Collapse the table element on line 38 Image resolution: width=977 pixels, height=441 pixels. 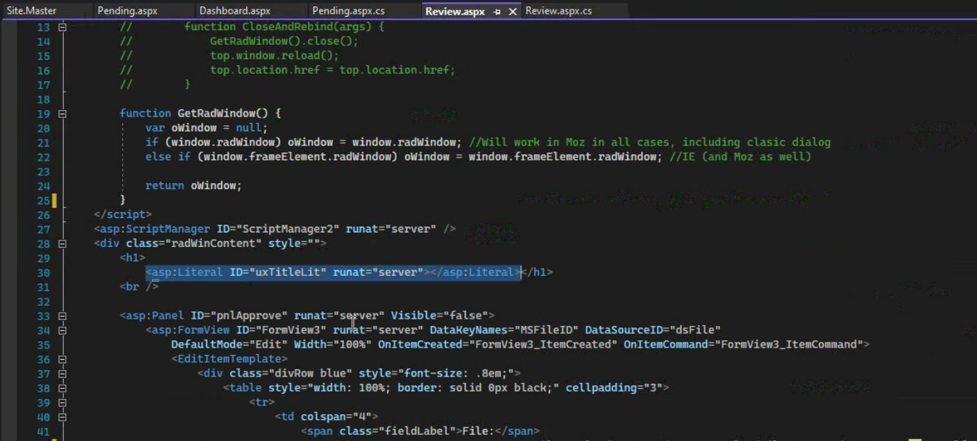[x=62, y=388]
